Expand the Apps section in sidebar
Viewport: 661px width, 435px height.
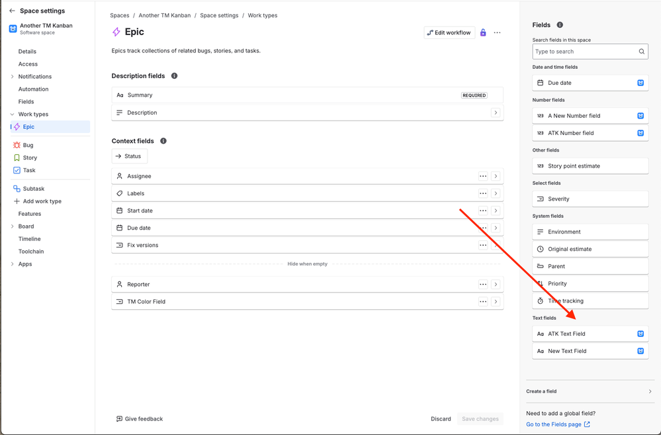tap(12, 264)
